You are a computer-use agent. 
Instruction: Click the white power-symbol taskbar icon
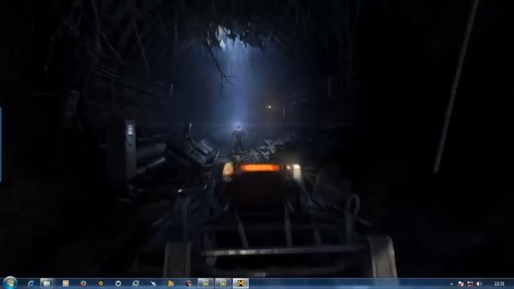[118, 283]
